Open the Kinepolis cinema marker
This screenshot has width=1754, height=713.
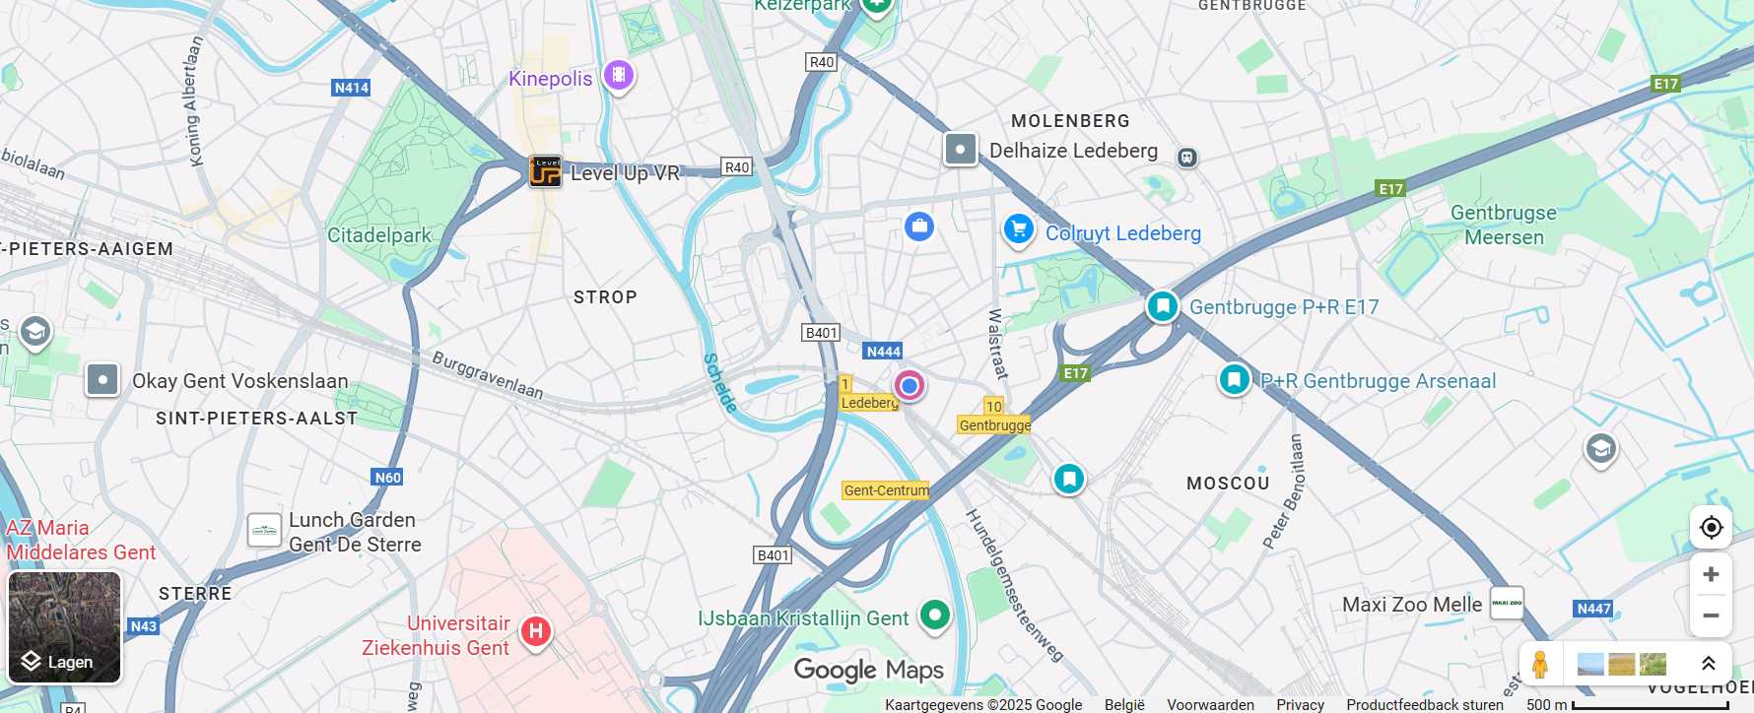click(618, 74)
